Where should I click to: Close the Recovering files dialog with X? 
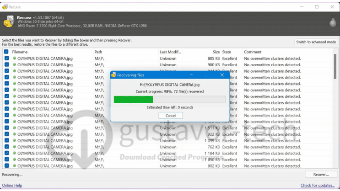[222, 75]
